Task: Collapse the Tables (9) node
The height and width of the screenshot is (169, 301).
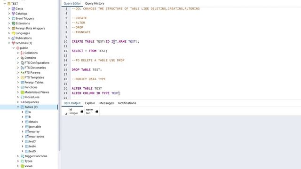Action: coord(18,107)
